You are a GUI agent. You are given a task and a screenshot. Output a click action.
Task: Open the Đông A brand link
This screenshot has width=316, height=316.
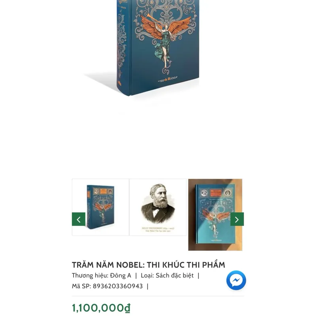[120, 275]
